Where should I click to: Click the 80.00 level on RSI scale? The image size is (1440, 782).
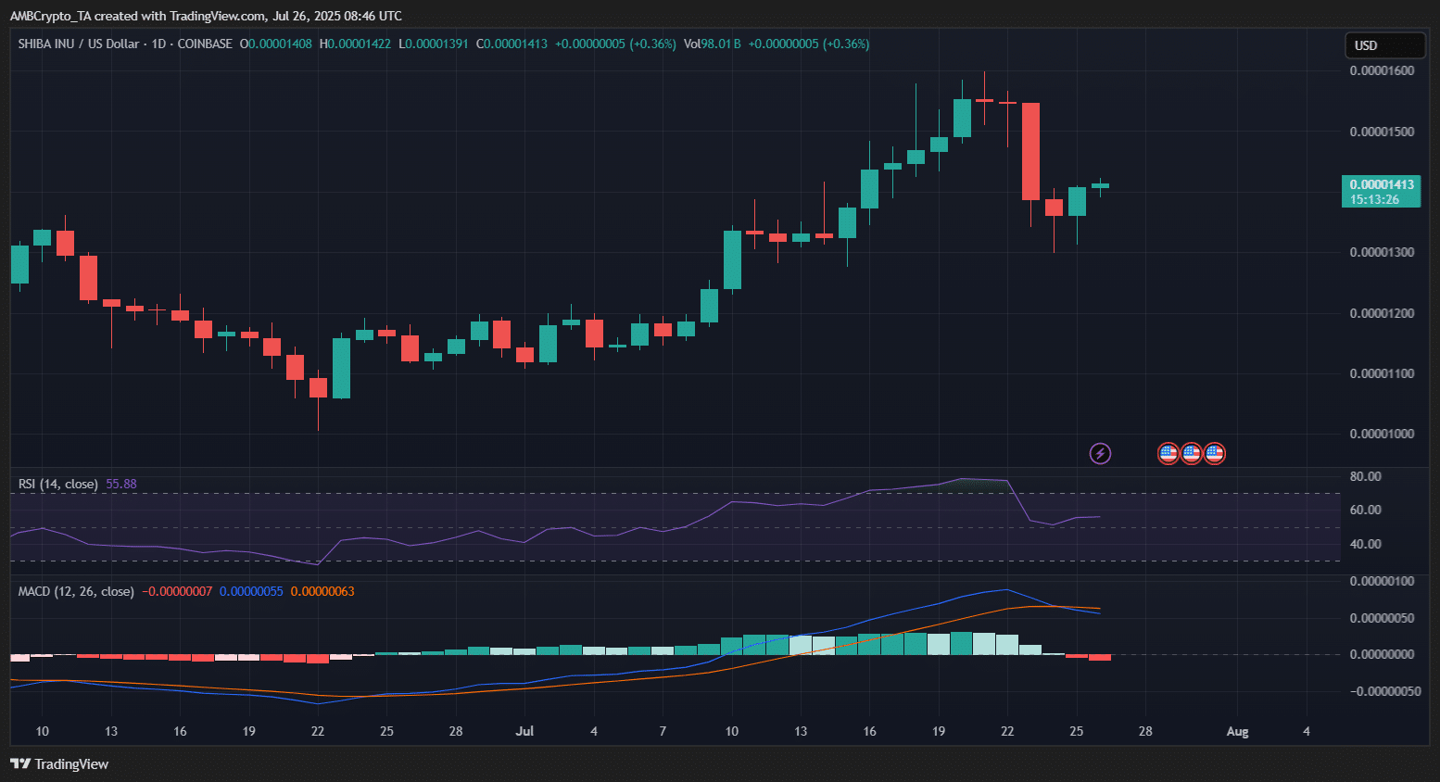coord(1366,476)
